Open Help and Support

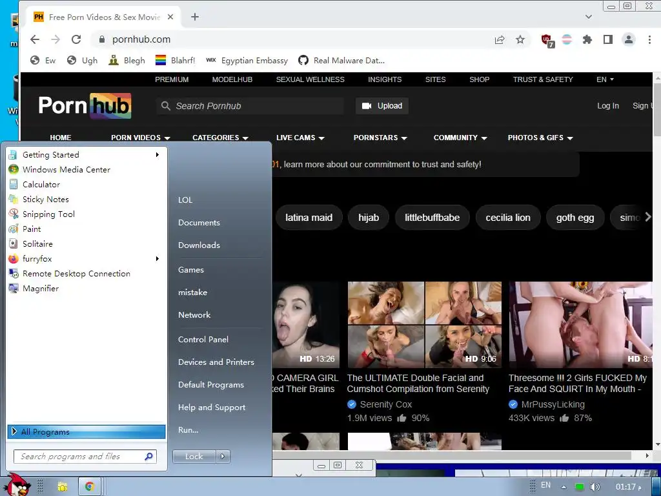point(212,408)
